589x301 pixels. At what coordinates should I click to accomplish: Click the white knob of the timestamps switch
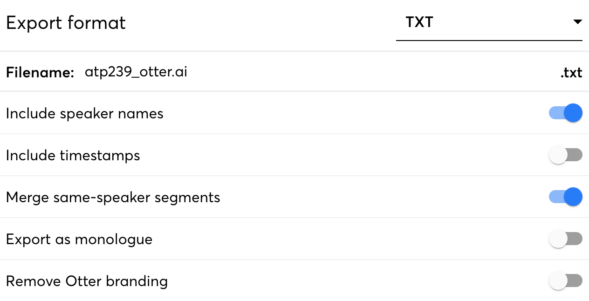click(x=558, y=155)
